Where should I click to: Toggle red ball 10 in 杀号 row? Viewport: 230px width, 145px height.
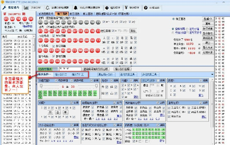92,31
